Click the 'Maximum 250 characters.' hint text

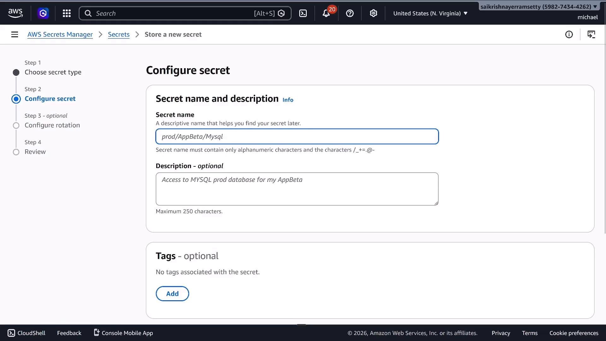point(189,211)
